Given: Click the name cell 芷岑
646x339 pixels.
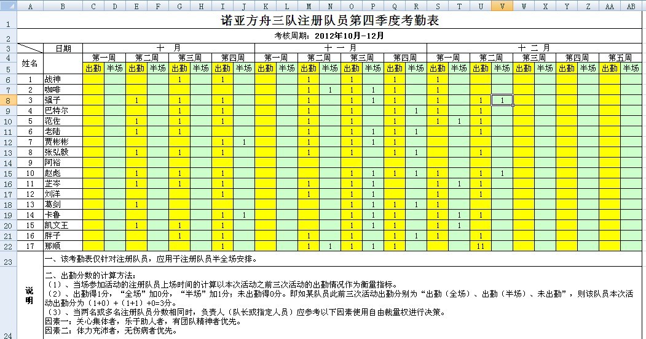Looking at the screenshot, I should (63, 184).
